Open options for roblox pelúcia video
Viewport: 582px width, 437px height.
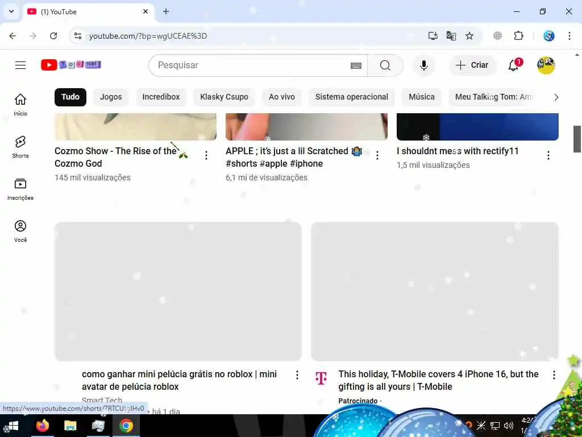tap(297, 375)
